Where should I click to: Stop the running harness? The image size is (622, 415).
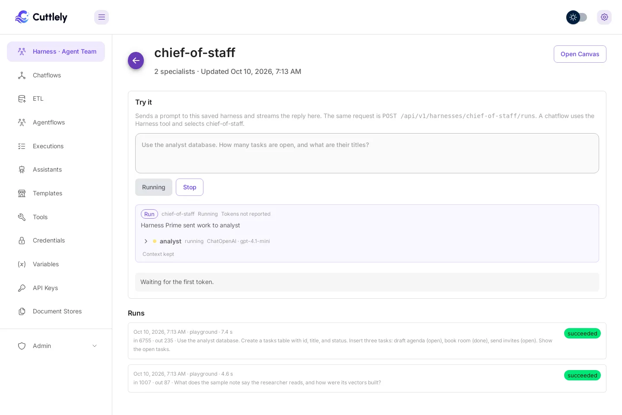pos(190,187)
